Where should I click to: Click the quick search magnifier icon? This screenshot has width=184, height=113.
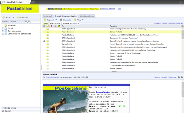[x=26, y=21]
